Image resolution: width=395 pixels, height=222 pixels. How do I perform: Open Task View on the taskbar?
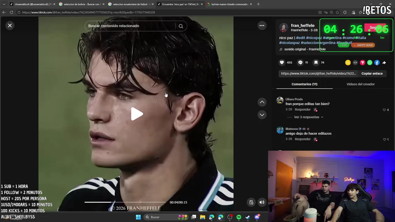[x=194, y=217]
